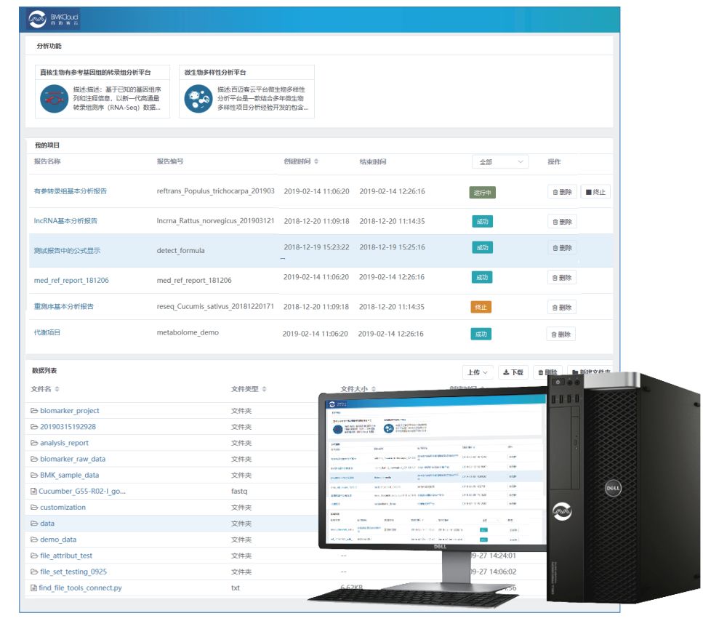Image resolution: width=703 pixels, height=629 pixels.
Task: Delete the lncRNA基本分析报告 project
Action: [562, 222]
